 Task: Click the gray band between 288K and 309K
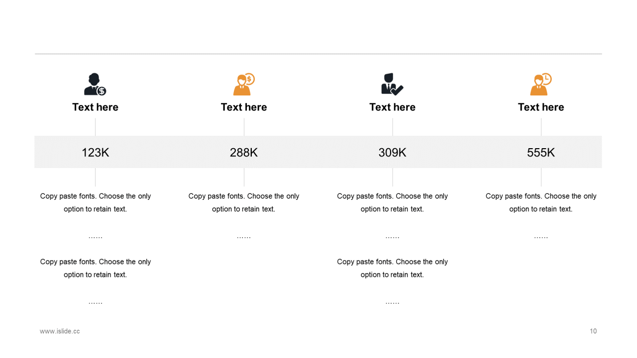(x=318, y=152)
